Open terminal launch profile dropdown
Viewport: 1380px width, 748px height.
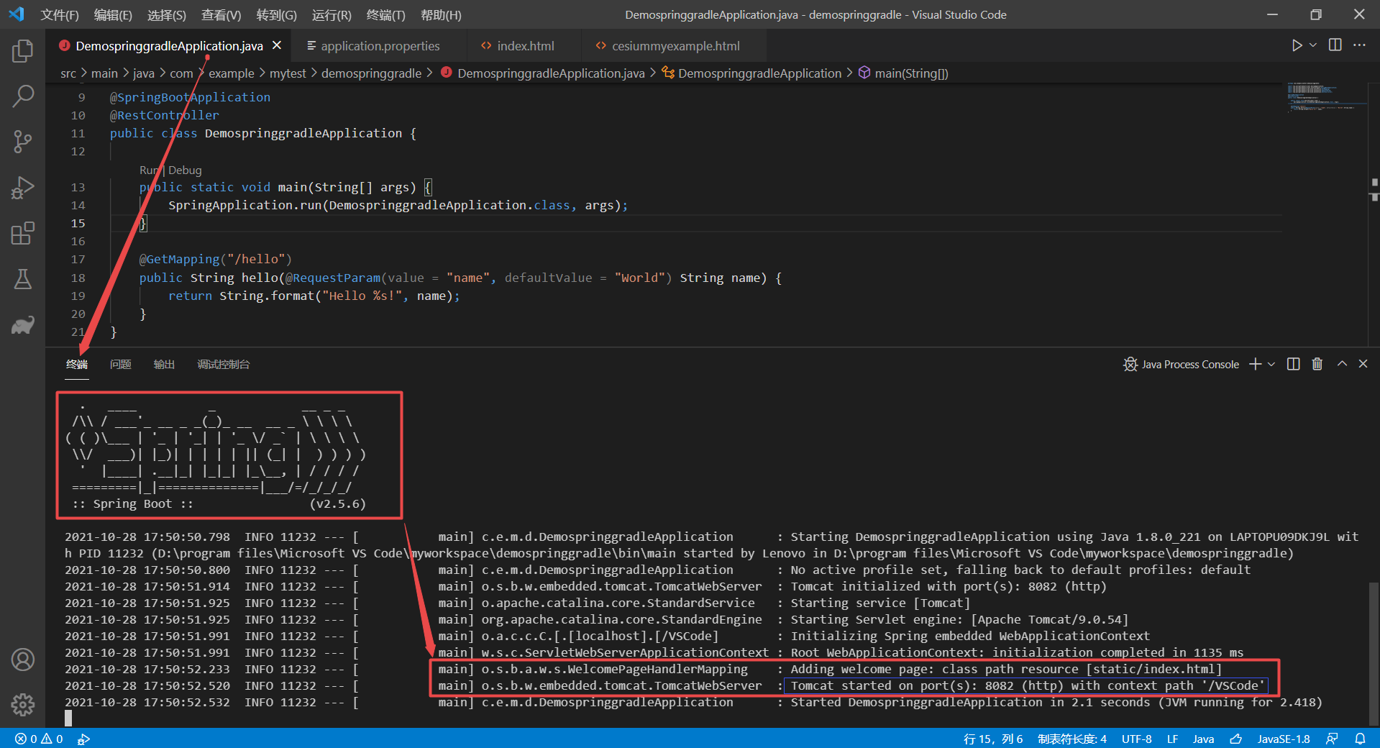[1271, 365]
